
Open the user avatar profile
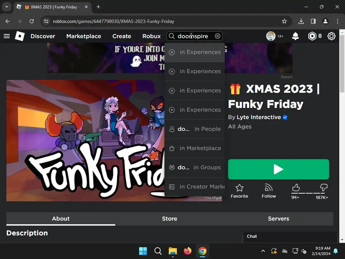coord(271,36)
